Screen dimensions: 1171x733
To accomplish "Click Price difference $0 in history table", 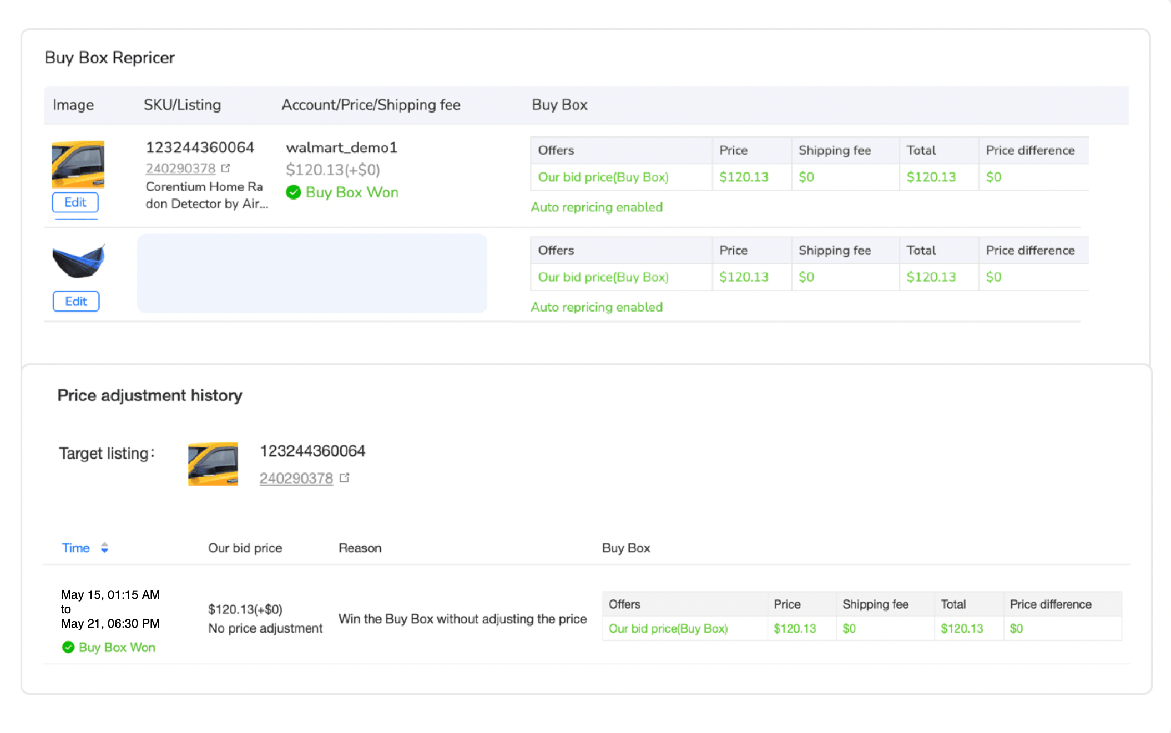I will pos(1016,628).
